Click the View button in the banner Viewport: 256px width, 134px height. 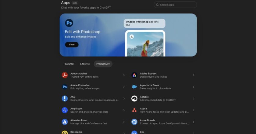pos(72,44)
